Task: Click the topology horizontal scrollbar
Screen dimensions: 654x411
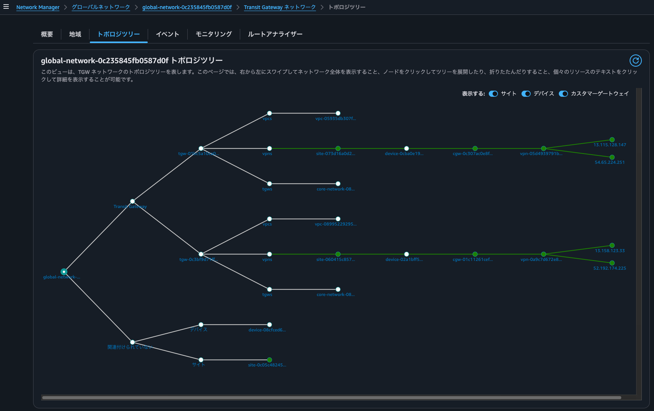Action: [x=332, y=397]
